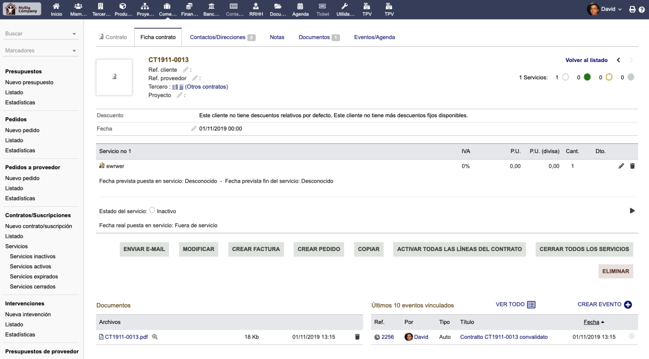Viewport: 649px width, 359px height.
Task: Click CERRAR TODOS LOS SERVICIOS button
Action: point(584,249)
